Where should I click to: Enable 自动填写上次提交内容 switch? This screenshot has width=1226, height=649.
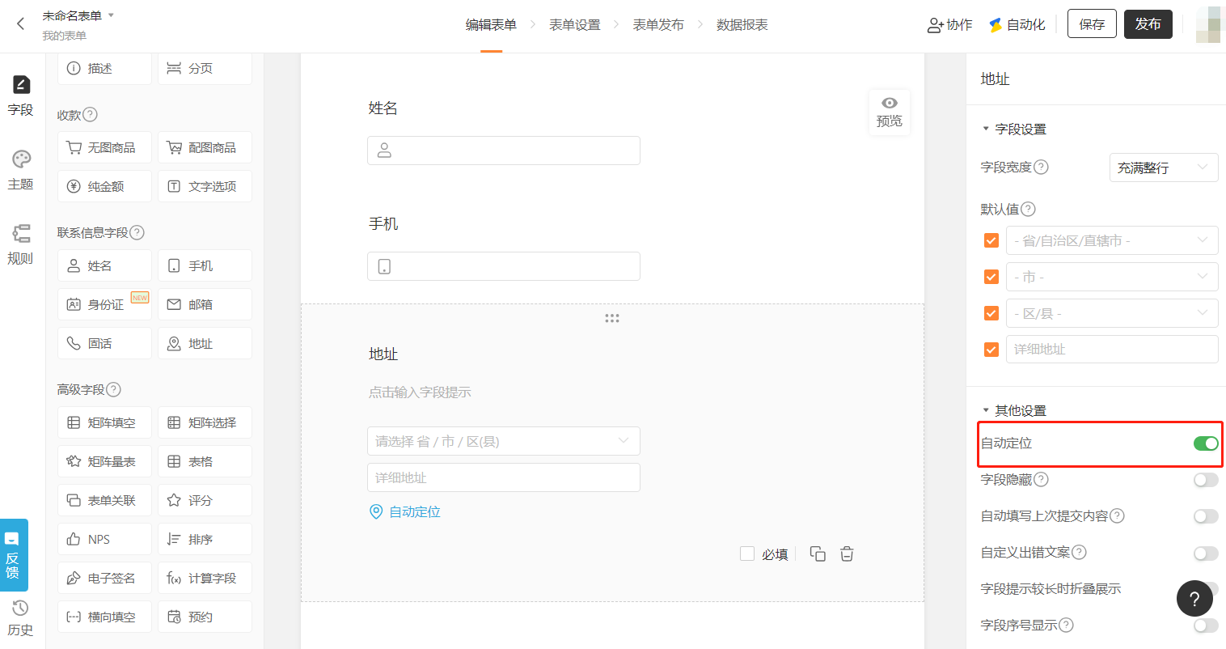pyautogui.click(x=1206, y=516)
